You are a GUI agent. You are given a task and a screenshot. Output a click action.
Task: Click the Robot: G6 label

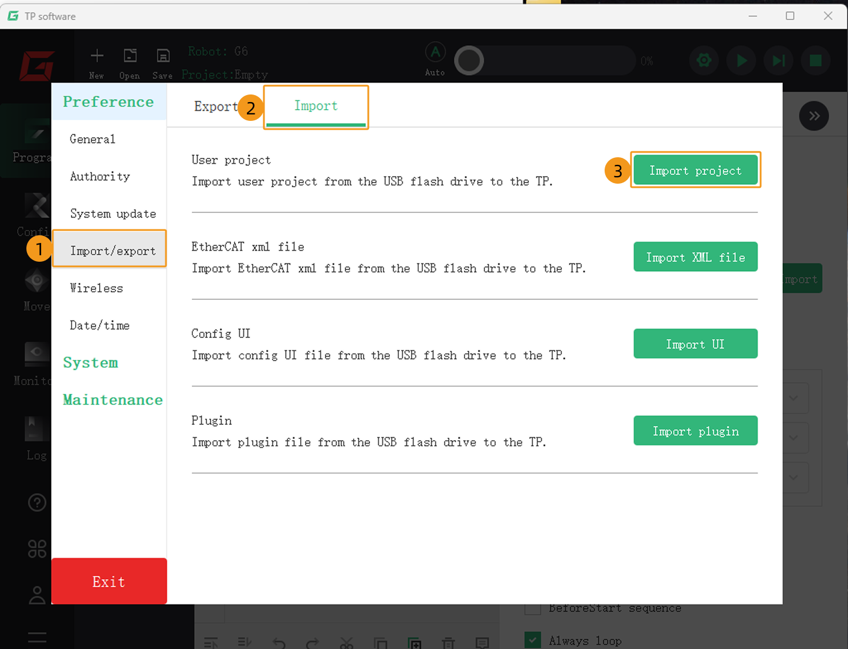[x=218, y=52]
